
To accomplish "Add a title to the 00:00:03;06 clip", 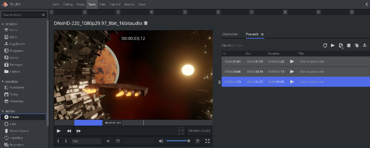I will (312, 71).
